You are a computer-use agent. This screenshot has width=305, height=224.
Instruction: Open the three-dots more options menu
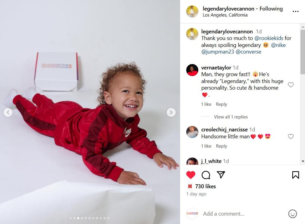(295, 11)
